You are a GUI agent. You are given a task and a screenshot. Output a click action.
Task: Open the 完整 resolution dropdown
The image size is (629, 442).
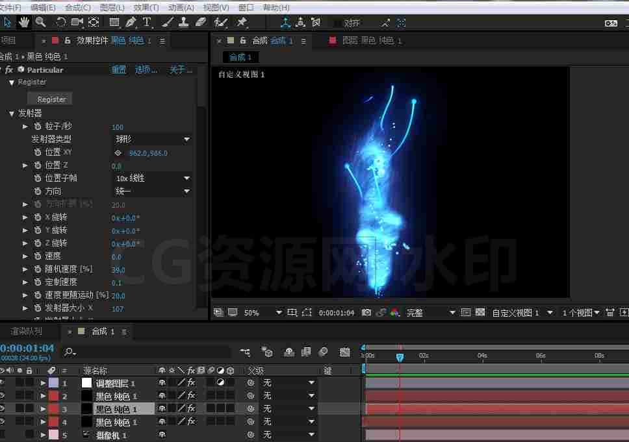coord(431,313)
